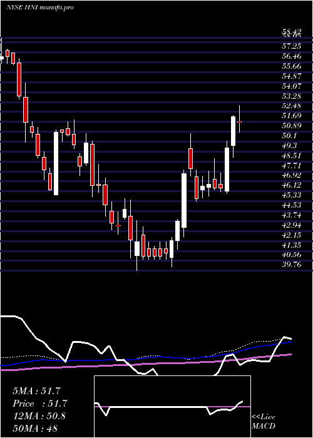Click the 50.1 price axis label
Viewport: 313px width, 438px height.
(x=289, y=136)
